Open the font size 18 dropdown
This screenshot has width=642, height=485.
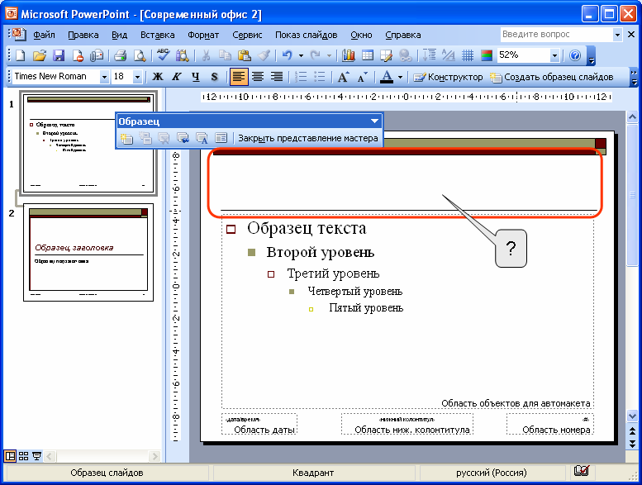tap(137, 77)
